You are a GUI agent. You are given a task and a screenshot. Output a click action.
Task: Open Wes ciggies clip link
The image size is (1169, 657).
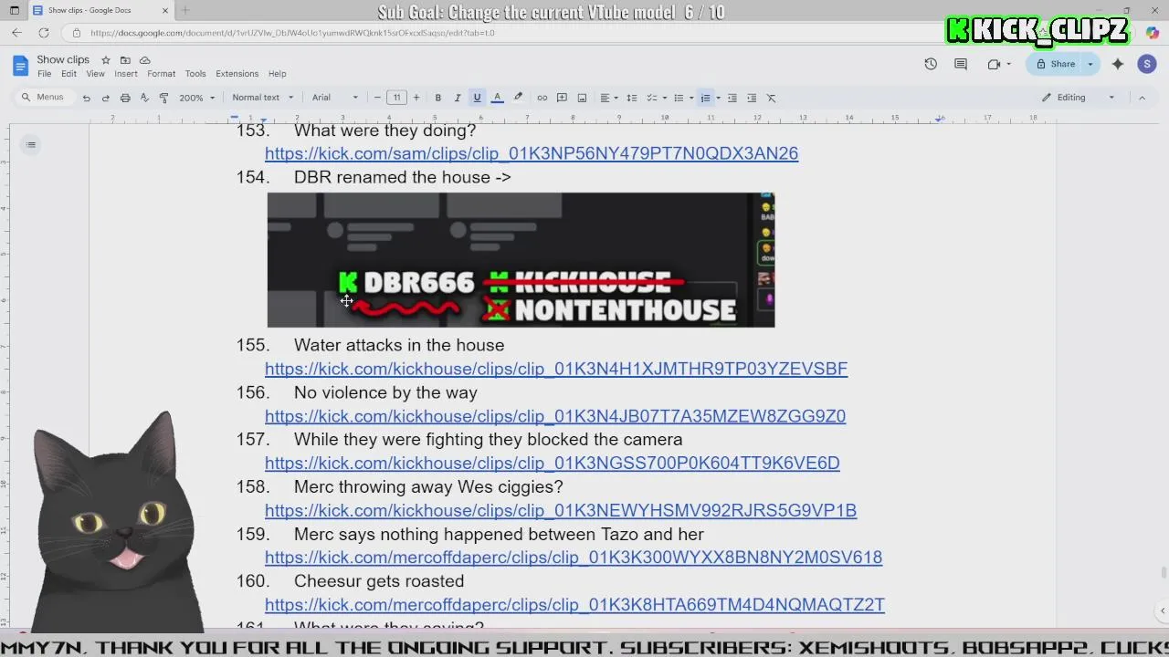(x=561, y=510)
